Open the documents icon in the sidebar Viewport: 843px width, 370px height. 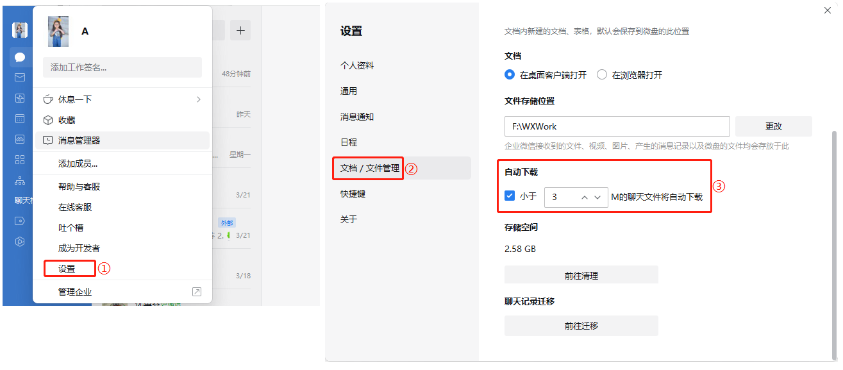[20, 98]
